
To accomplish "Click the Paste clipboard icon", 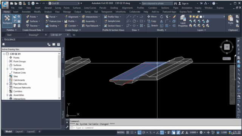I will pyautogui.click(x=231, y=20).
